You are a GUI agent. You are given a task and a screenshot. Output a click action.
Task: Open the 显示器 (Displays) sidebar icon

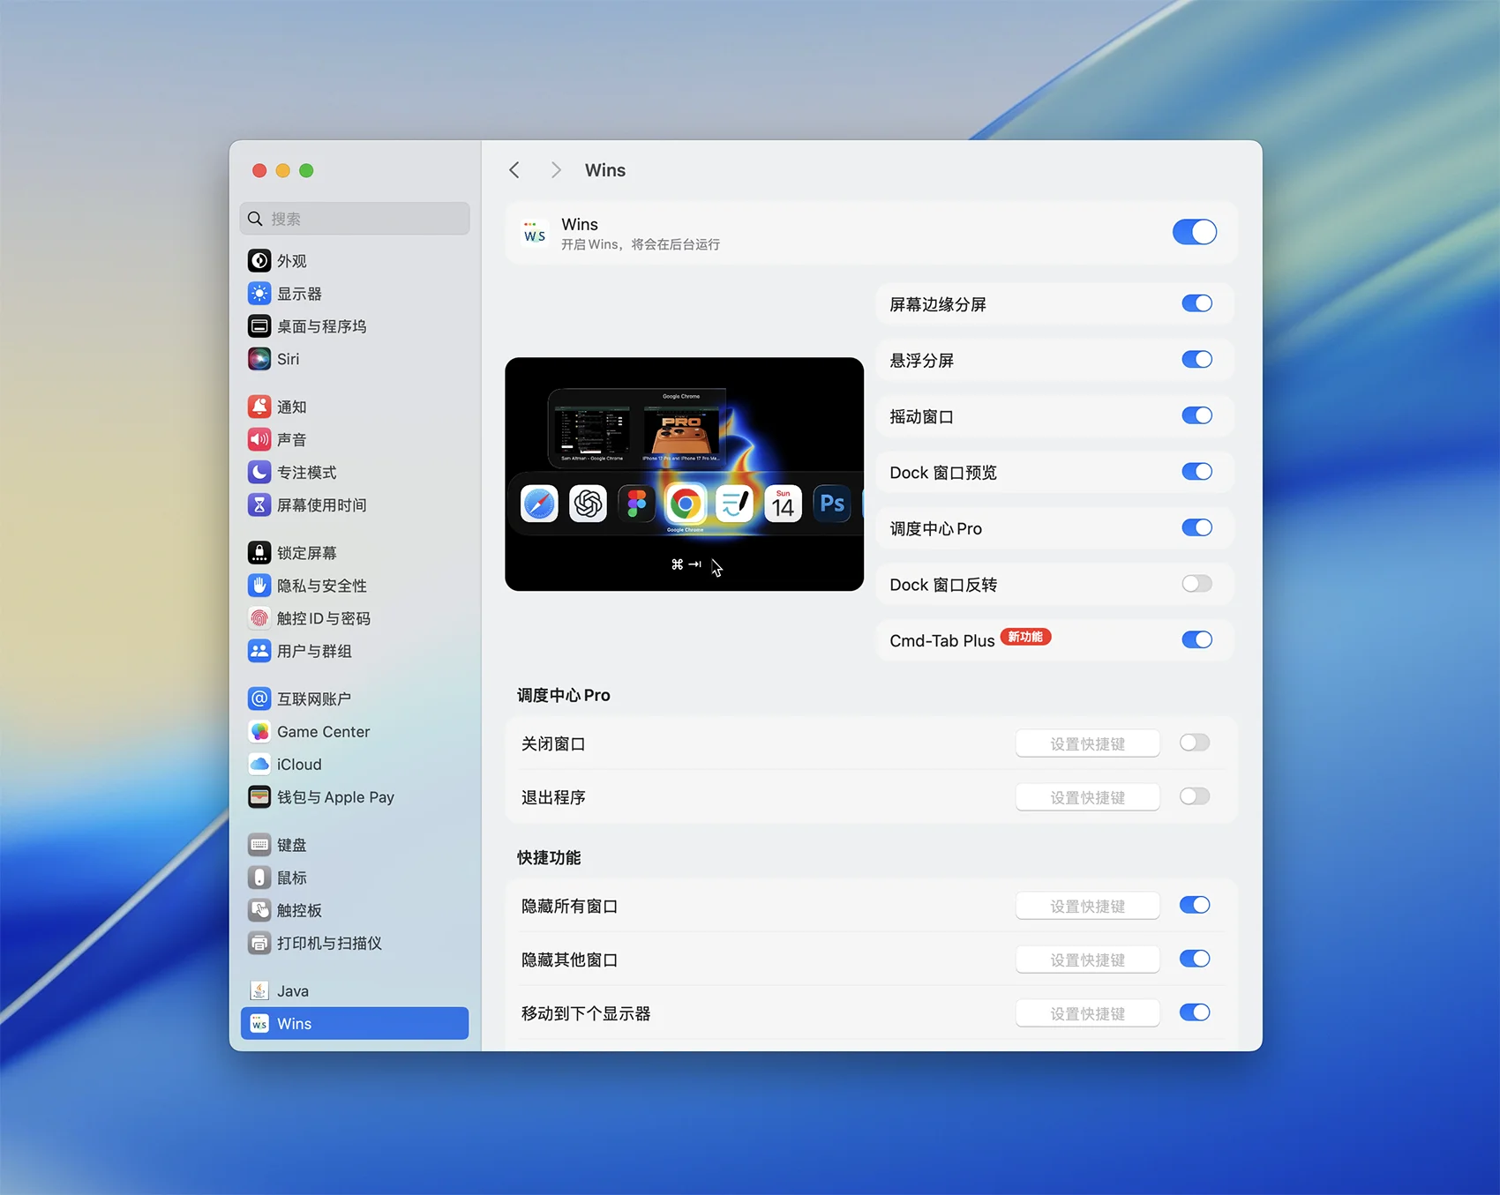259,294
